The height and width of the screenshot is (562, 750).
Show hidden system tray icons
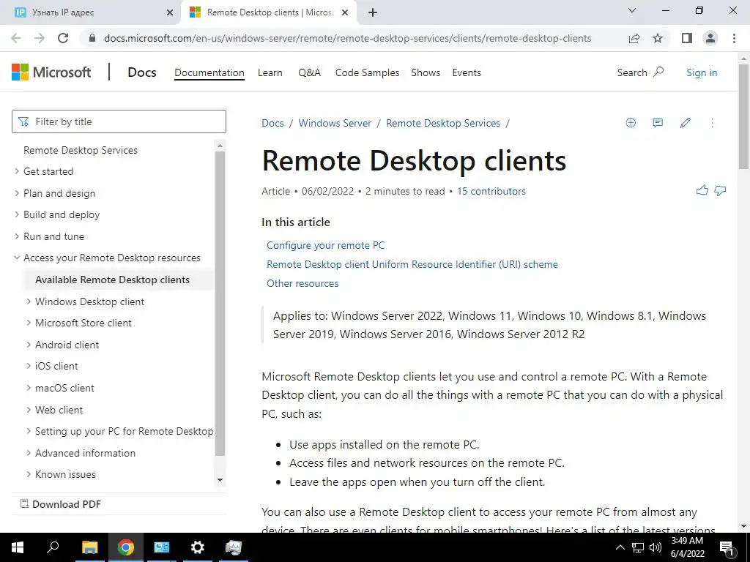[620, 547]
